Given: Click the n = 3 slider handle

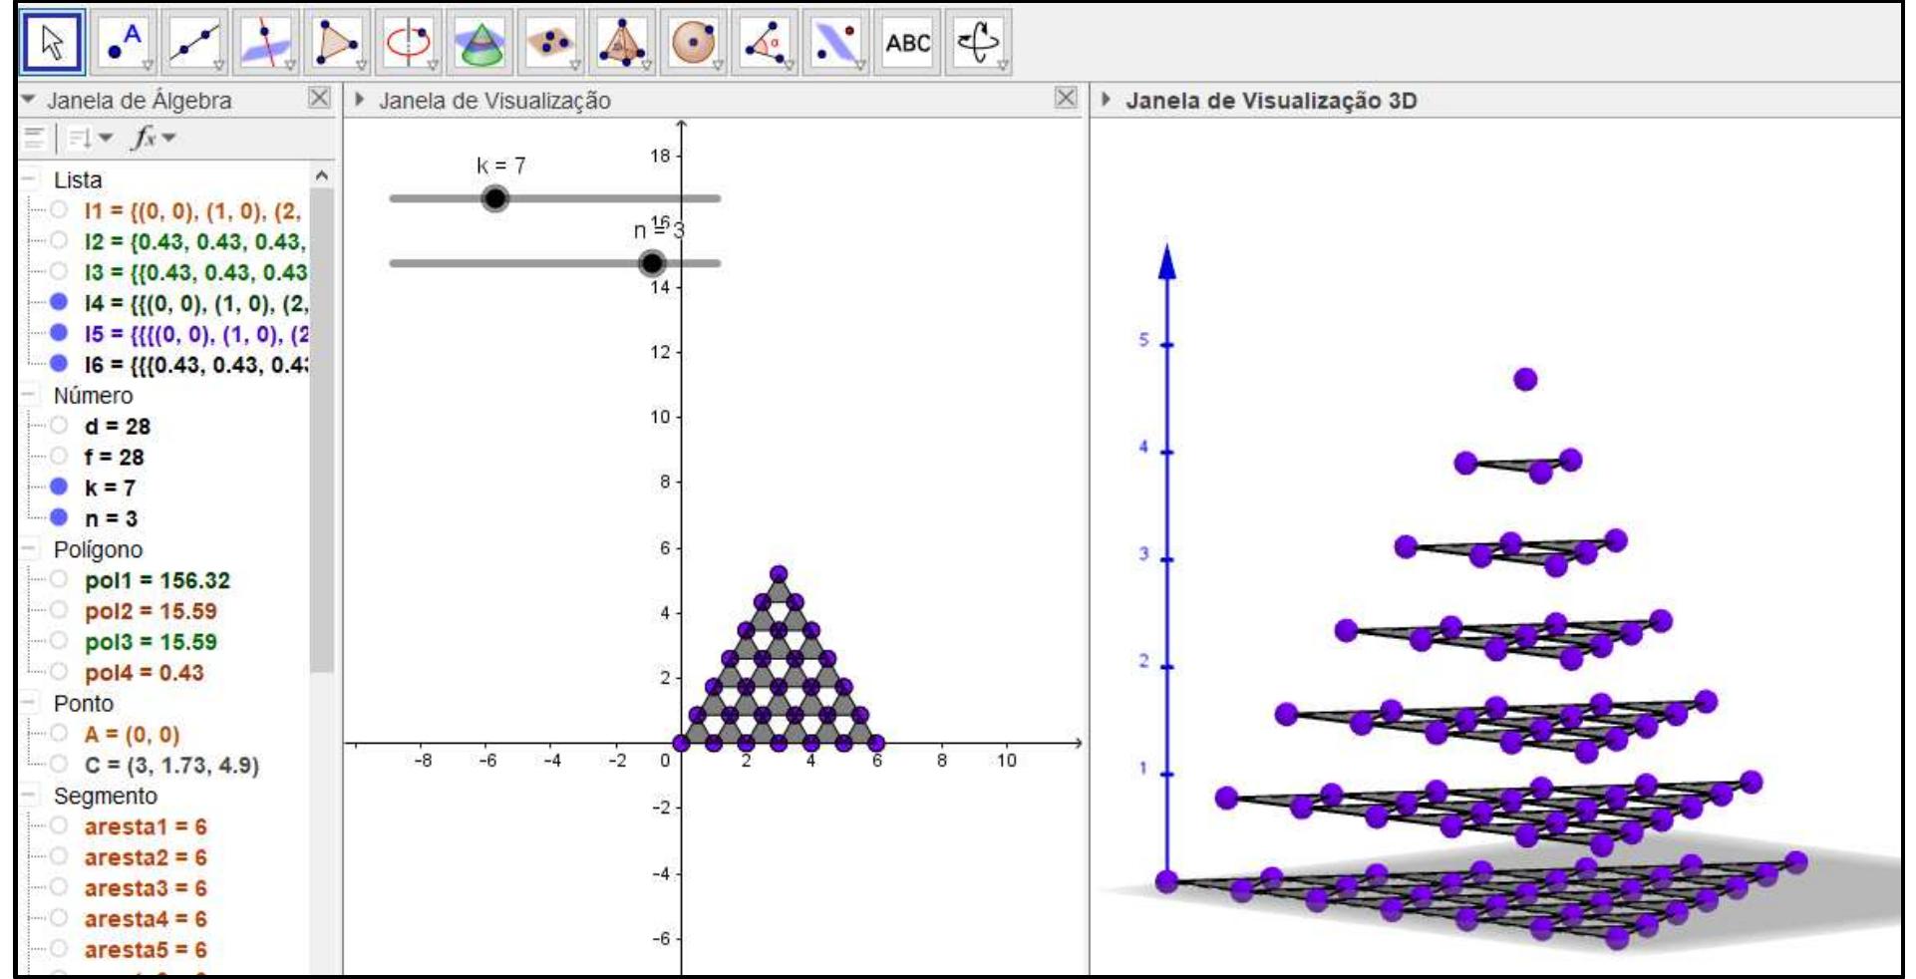Looking at the screenshot, I should click(651, 263).
